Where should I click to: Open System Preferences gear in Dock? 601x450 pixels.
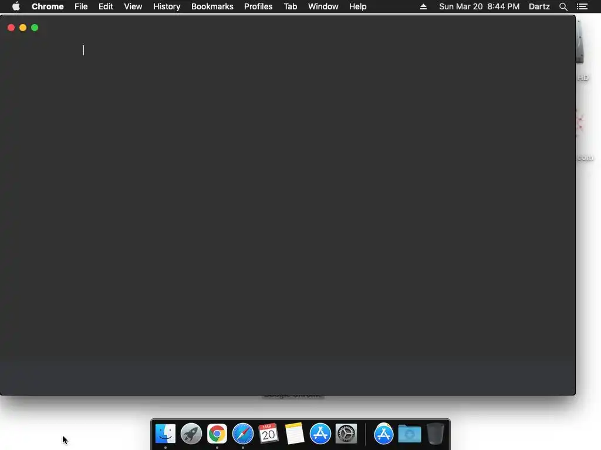click(x=346, y=434)
